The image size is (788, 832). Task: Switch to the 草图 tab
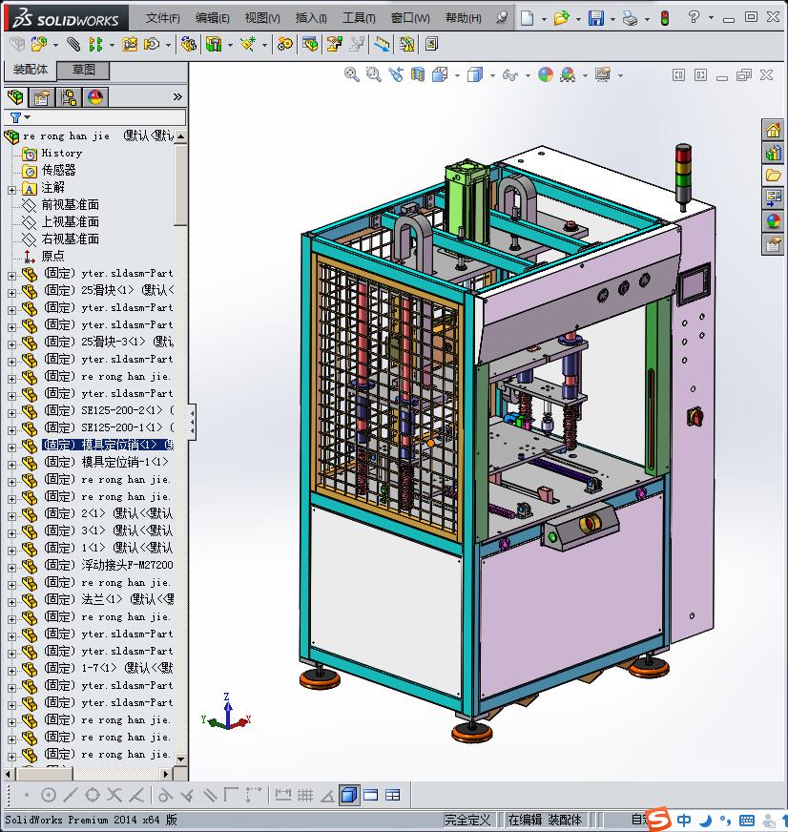coord(83,70)
